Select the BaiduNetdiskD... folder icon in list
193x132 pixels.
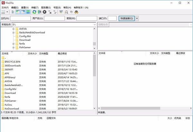tap(3, 85)
